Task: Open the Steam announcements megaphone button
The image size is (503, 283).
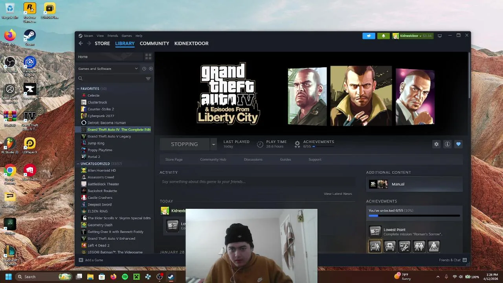Action: pyautogui.click(x=369, y=36)
